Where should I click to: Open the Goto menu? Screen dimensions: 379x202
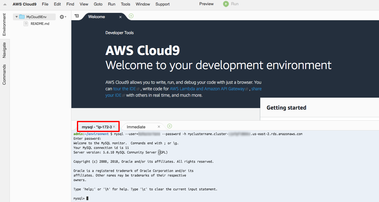coord(98,4)
